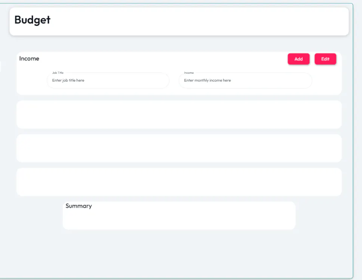This screenshot has width=362, height=280.
Task: Focus the monthly Income input field
Action: (x=245, y=80)
